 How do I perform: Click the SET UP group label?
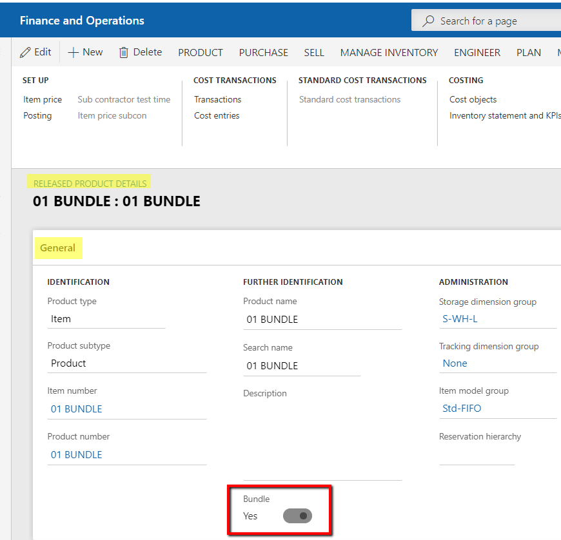(35, 80)
